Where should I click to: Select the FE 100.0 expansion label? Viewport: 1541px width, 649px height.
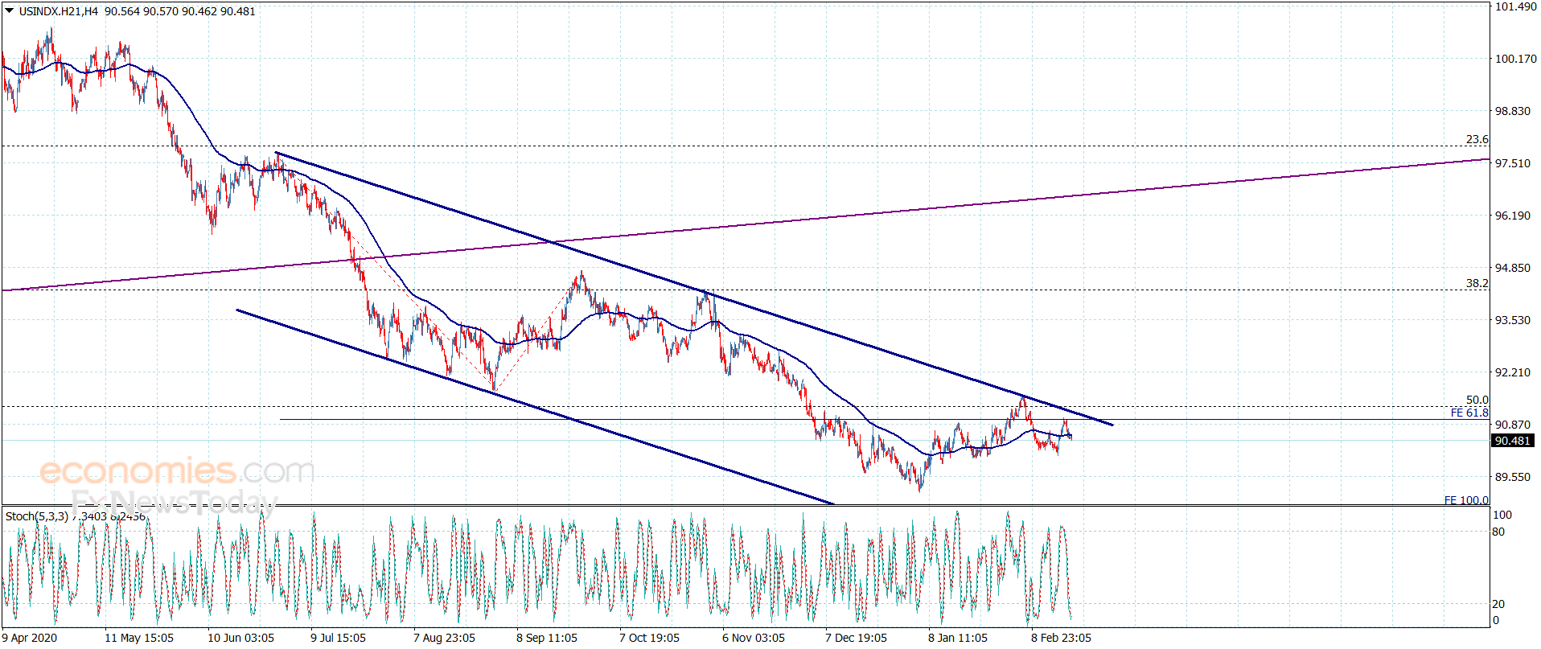click(1466, 500)
